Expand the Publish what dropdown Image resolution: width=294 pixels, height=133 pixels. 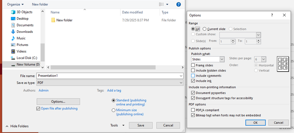(222, 59)
